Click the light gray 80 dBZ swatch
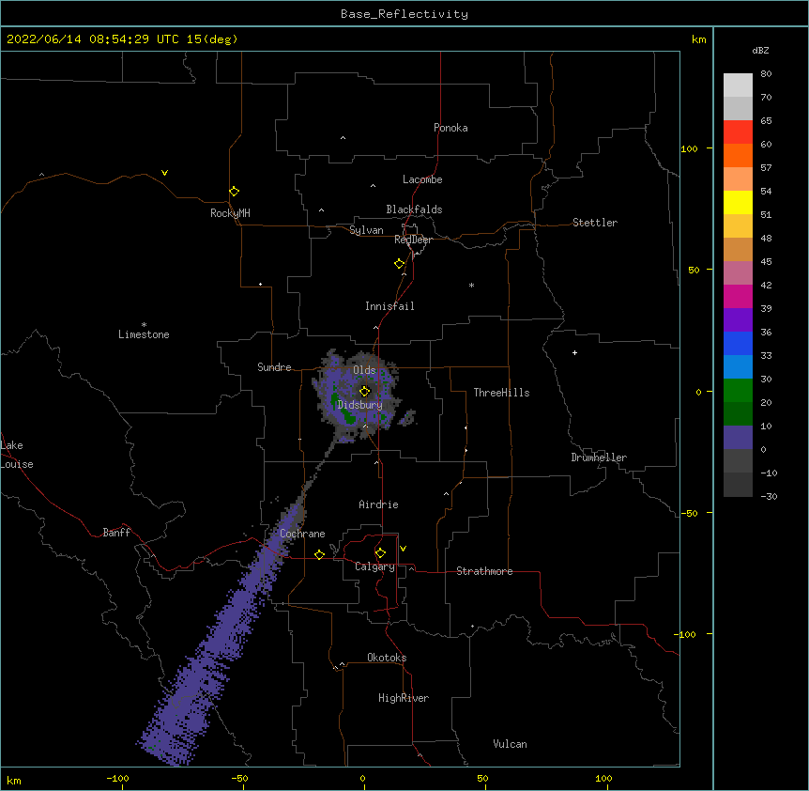Screen dimensions: 809x791 tap(738, 85)
